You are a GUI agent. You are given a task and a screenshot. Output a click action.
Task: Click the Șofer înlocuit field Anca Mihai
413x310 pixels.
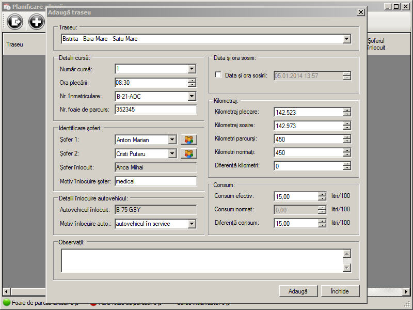(156, 167)
